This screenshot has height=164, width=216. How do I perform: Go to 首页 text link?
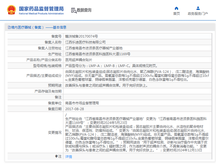click(x=176, y=14)
